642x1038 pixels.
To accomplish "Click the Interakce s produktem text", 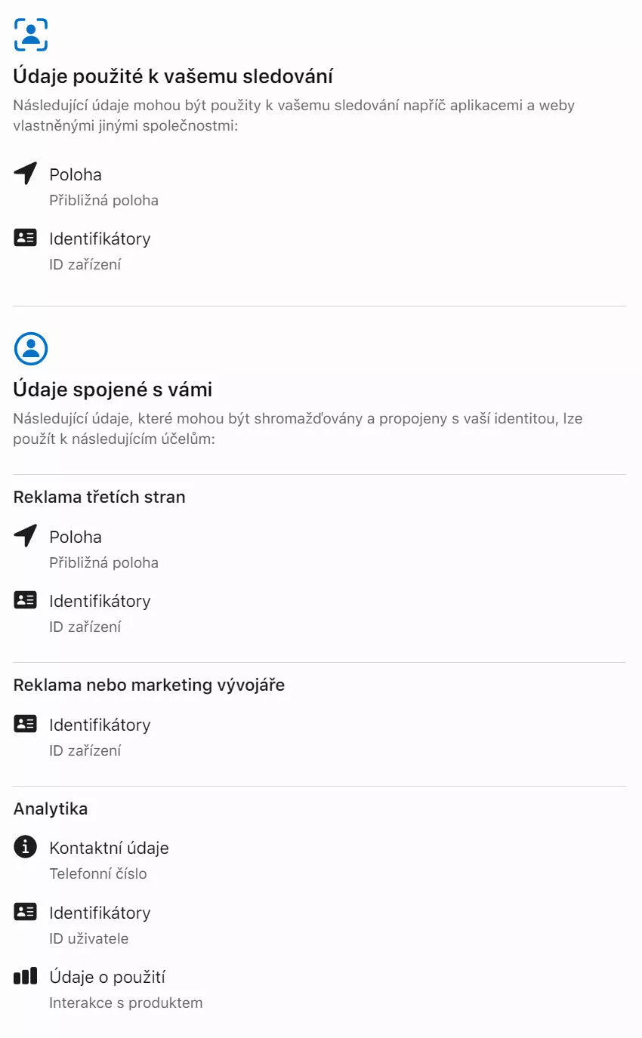I will (x=126, y=1003).
